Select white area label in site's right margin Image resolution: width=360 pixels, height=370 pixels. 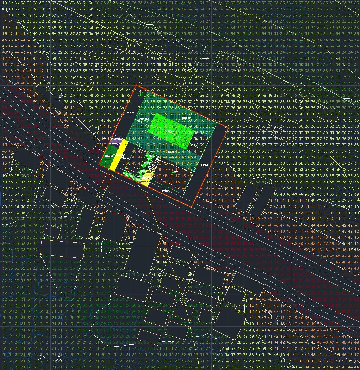(x=204, y=165)
